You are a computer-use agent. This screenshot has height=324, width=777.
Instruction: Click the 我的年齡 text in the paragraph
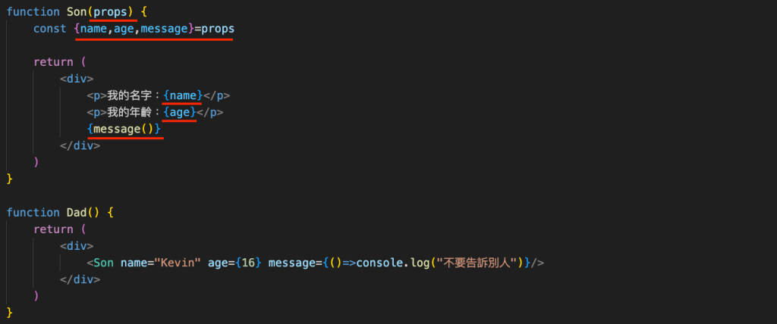(x=130, y=112)
